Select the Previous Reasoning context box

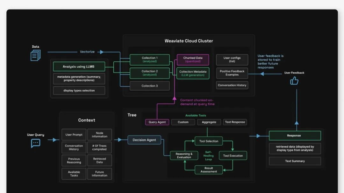coord(74,161)
